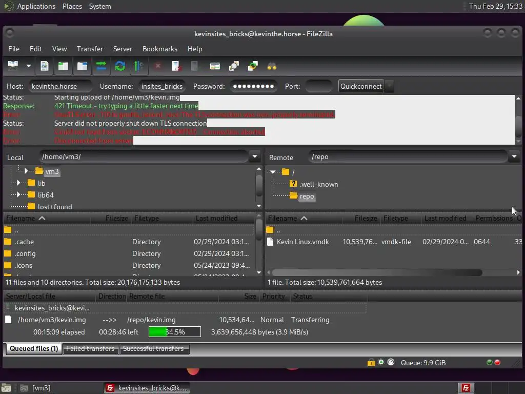
Task: Click the cancel current operation icon
Action: pos(158,66)
